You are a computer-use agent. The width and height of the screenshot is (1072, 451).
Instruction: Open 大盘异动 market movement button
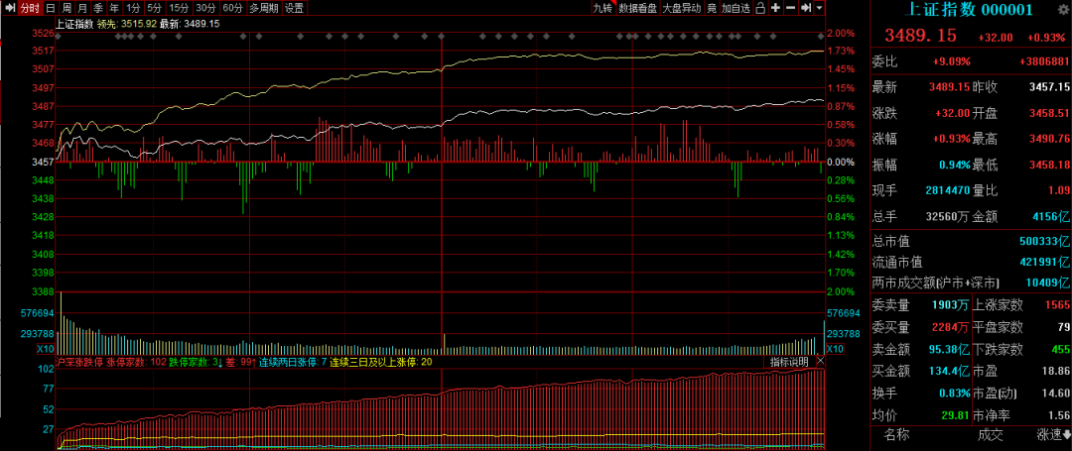[682, 8]
